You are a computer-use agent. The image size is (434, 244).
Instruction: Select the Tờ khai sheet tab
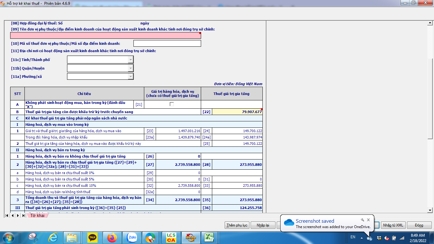tap(37, 215)
